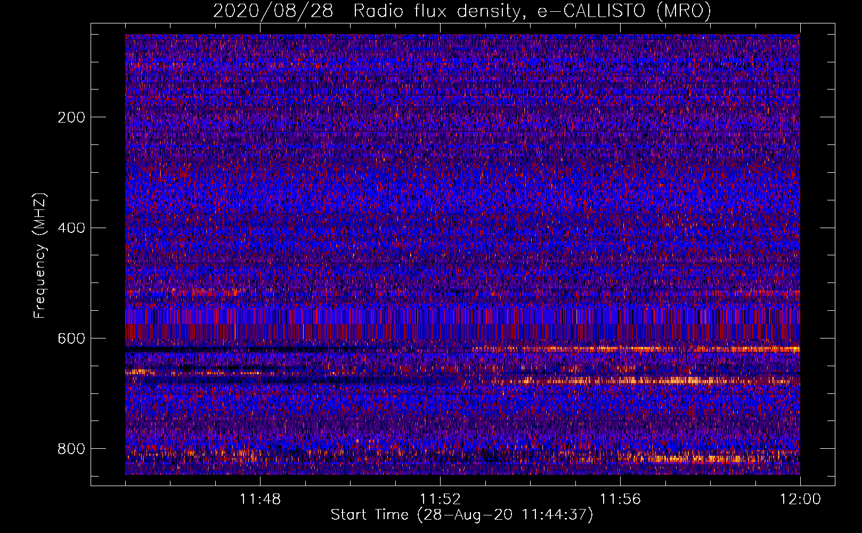Viewport: 862px width, 533px height.
Task: Select the 800 frequency tick label
Action: [71, 449]
